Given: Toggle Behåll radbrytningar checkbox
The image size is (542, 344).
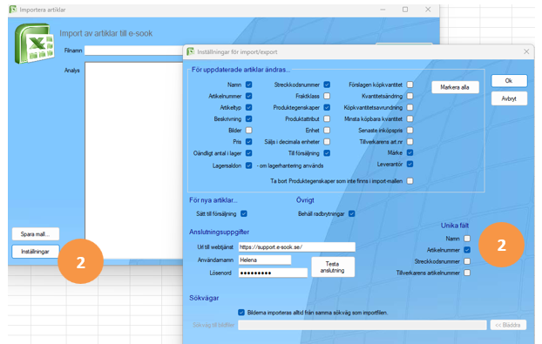Looking at the screenshot, I should (x=351, y=213).
